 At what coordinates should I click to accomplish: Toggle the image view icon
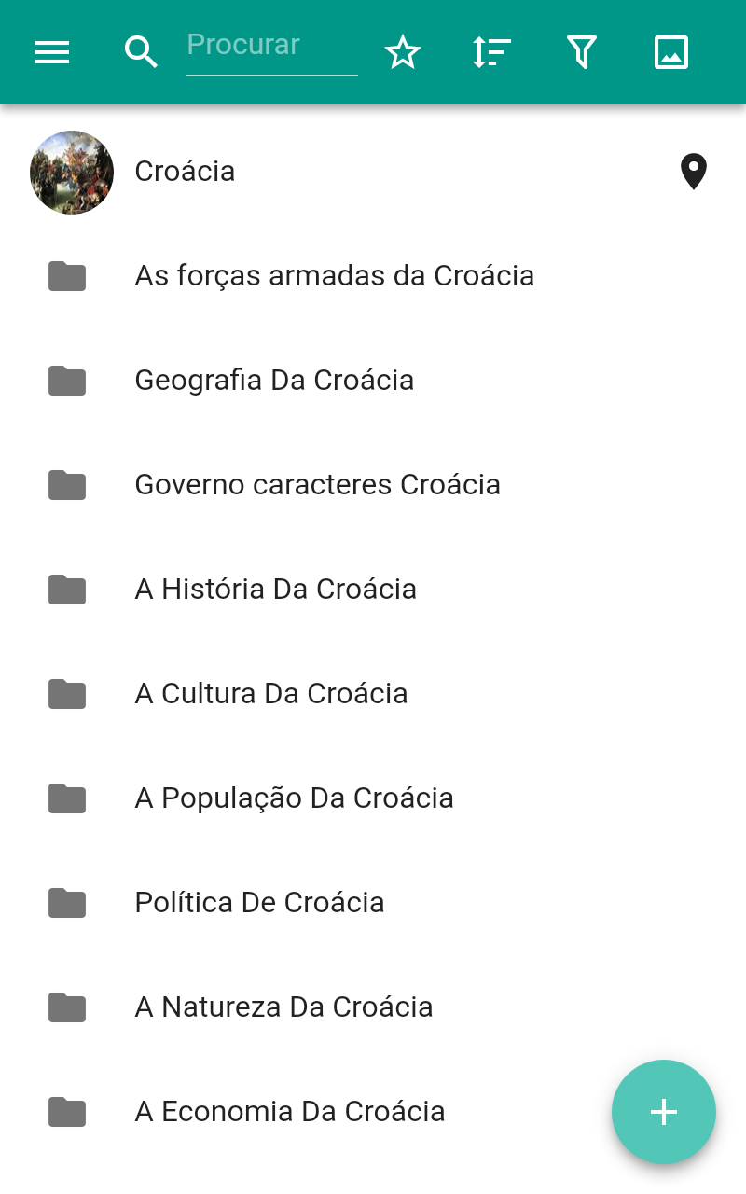pos(671,52)
